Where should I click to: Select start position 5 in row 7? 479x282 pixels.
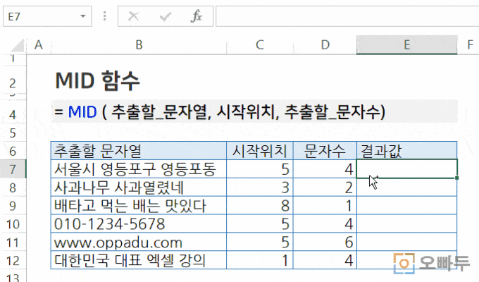point(260,168)
